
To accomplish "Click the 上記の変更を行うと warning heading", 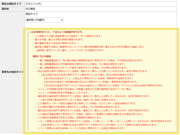I will pyautogui.click(x=56, y=32).
